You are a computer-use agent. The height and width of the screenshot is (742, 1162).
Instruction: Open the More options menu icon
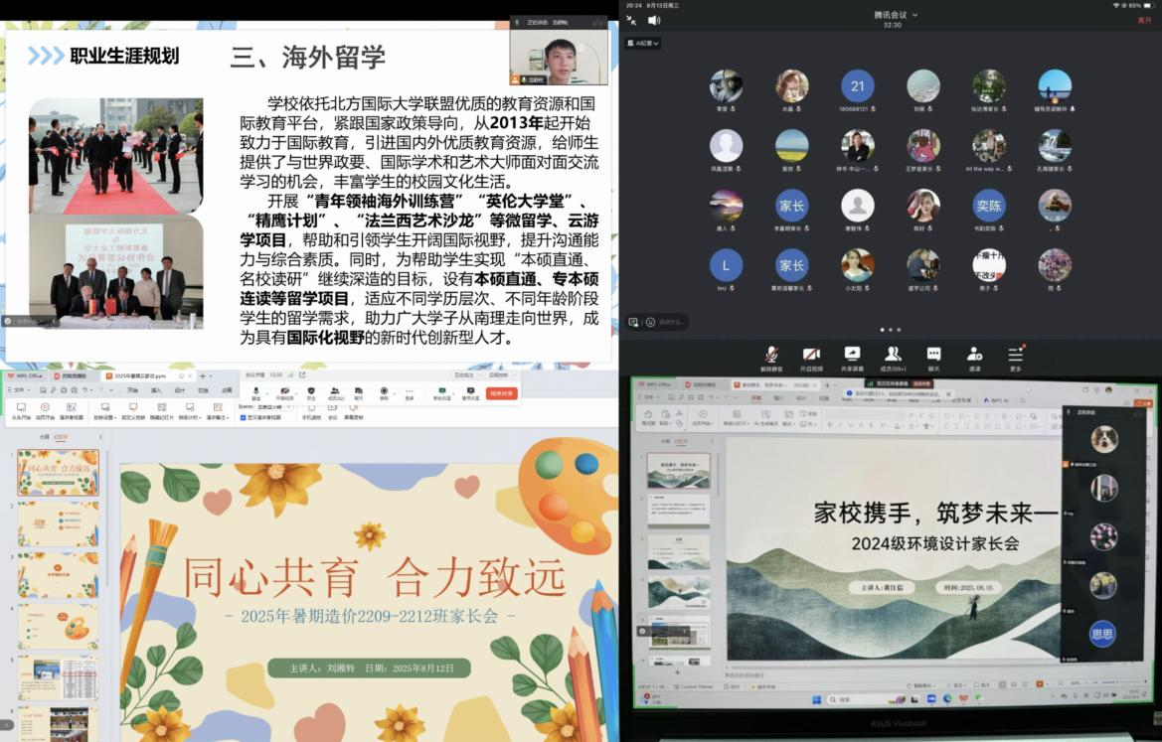click(1015, 355)
